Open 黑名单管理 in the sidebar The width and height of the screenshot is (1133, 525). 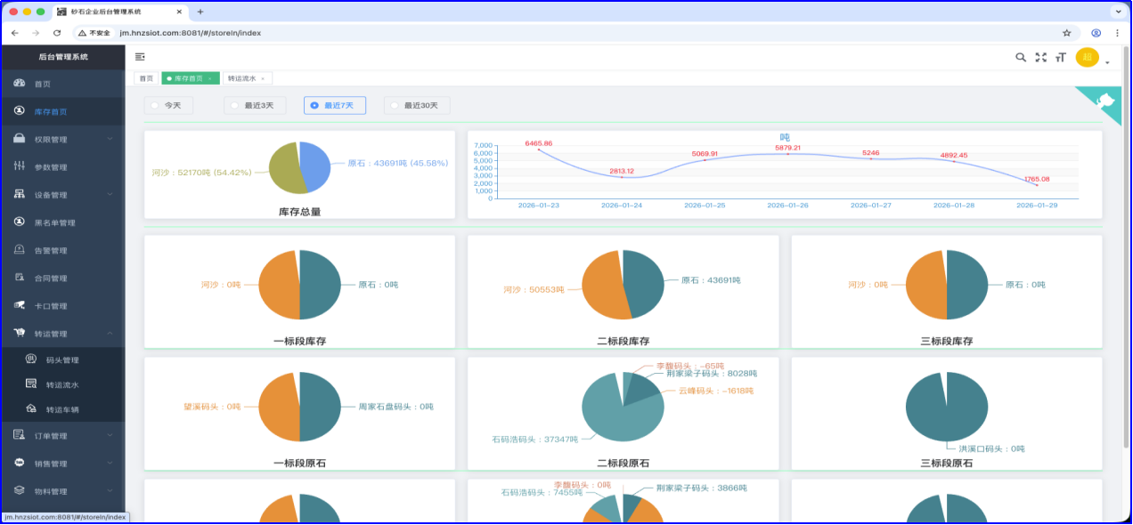[62, 222]
